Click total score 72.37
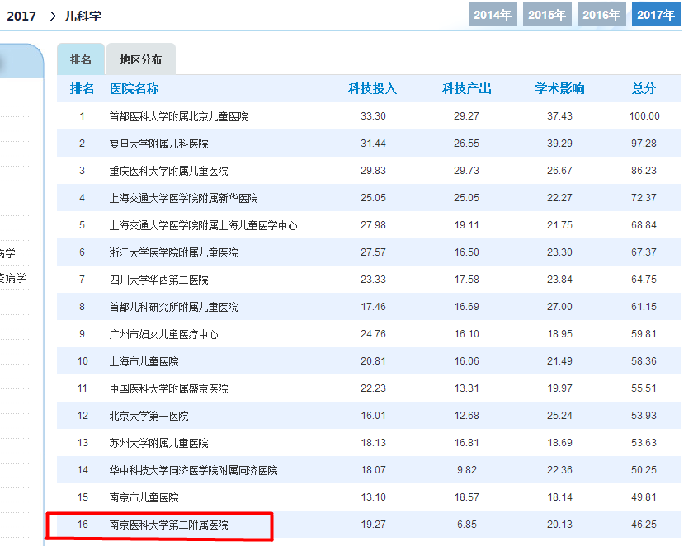 pos(644,198)
